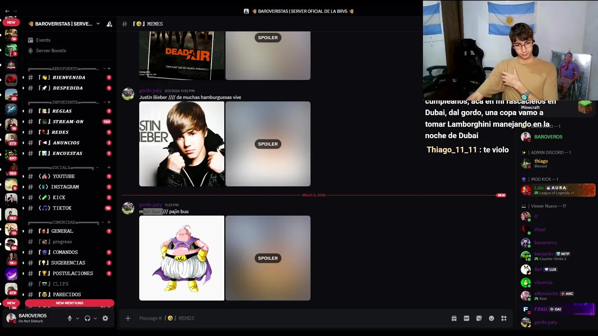Screen dimensions: 598x336
Task: Open the STREAM-ON channel
Action: [70, 122]
